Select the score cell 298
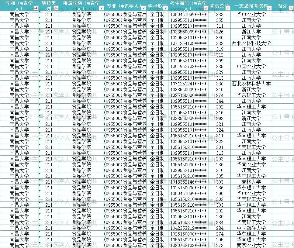This screenshot has width=294, height=248. 220,119
